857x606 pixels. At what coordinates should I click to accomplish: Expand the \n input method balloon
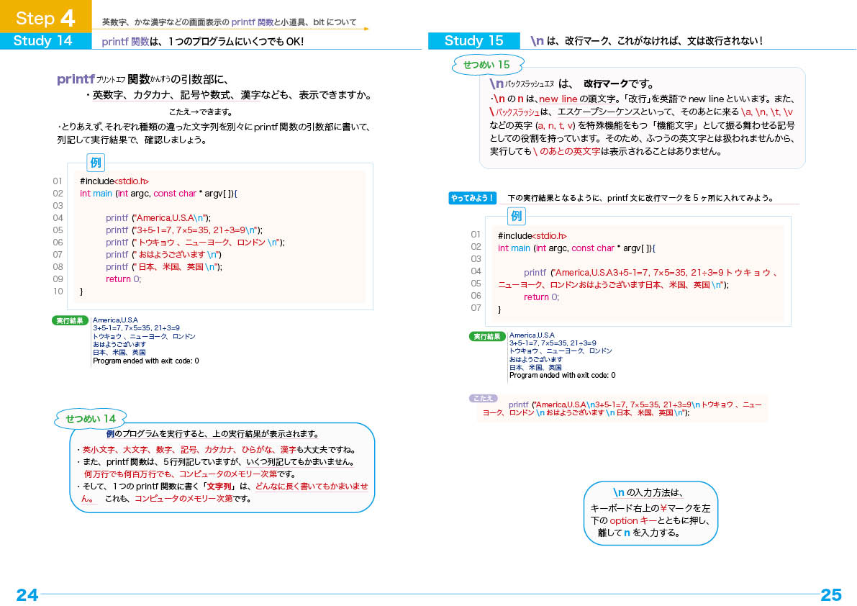(x=650, y=512)
